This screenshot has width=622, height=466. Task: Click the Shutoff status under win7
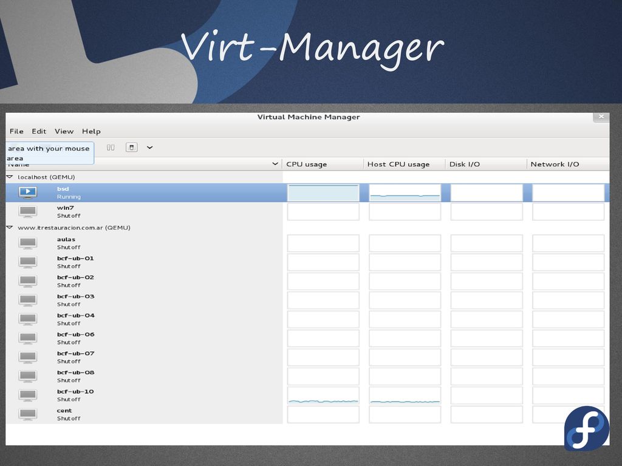pyautogui.click(x=69, y=215)
